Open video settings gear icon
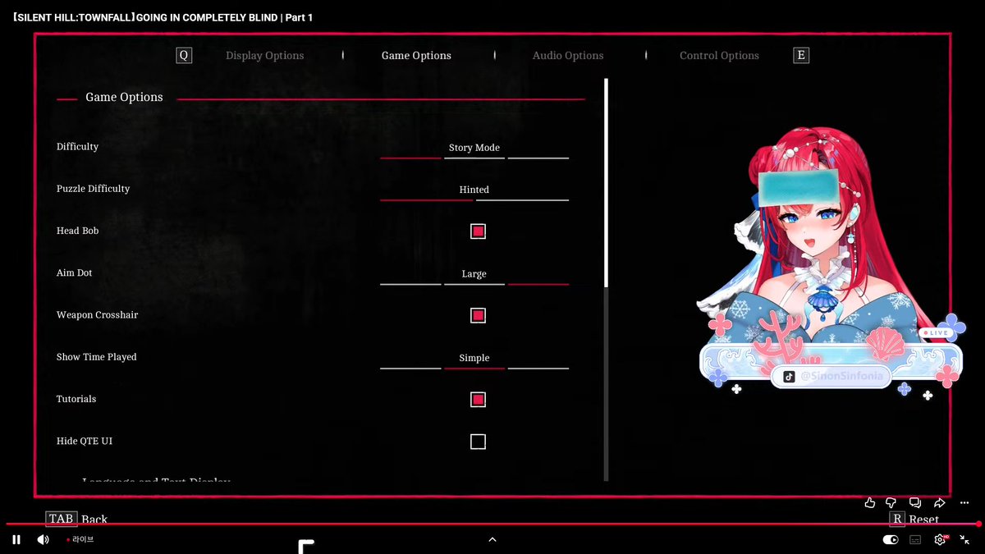 click(x=941, y=540)
